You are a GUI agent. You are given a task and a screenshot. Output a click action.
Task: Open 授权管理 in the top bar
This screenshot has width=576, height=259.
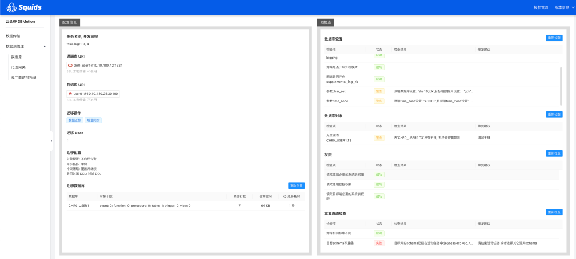tap(541, 7)
